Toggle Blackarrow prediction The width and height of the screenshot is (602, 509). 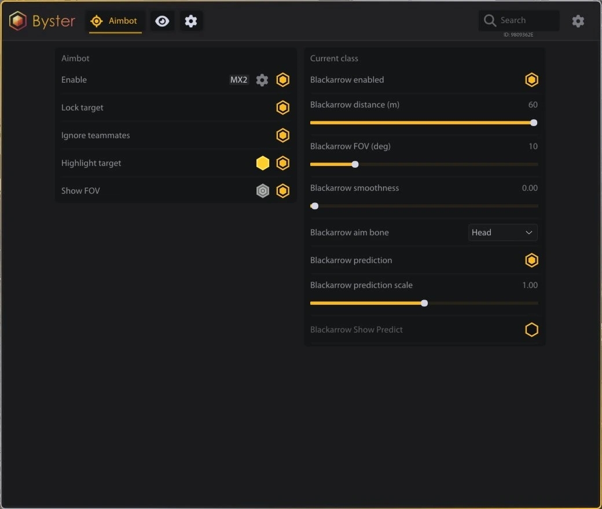(531, 260)
